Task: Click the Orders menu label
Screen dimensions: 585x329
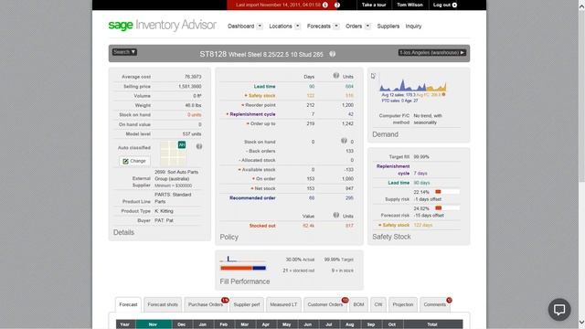Action: 354,27
